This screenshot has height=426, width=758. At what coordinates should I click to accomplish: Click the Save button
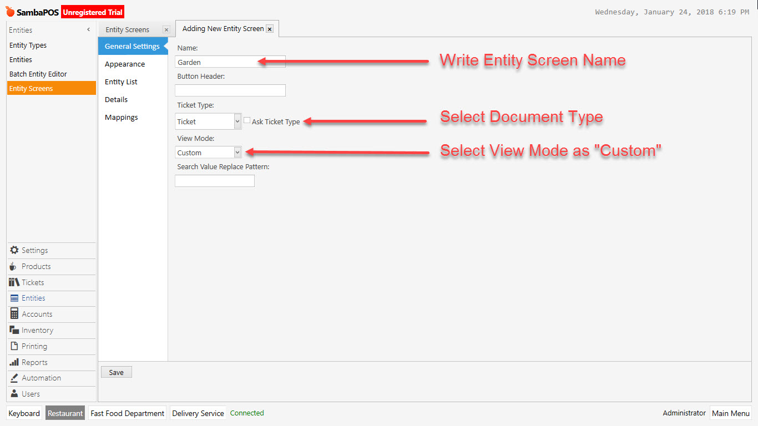tap(116, 372)
